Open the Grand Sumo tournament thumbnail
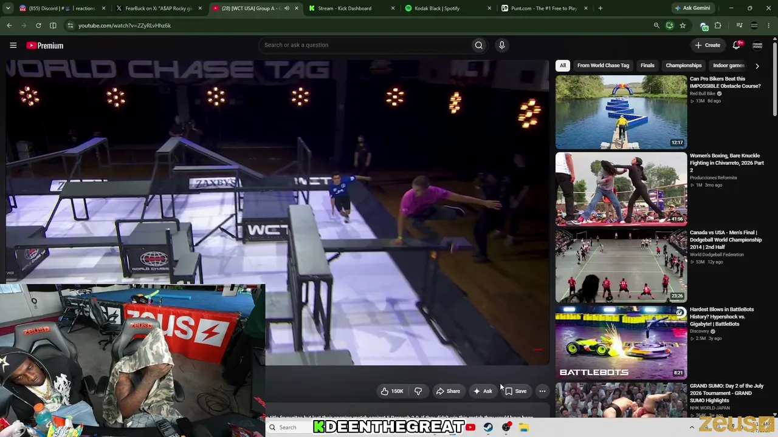 (x=621, y=399)
